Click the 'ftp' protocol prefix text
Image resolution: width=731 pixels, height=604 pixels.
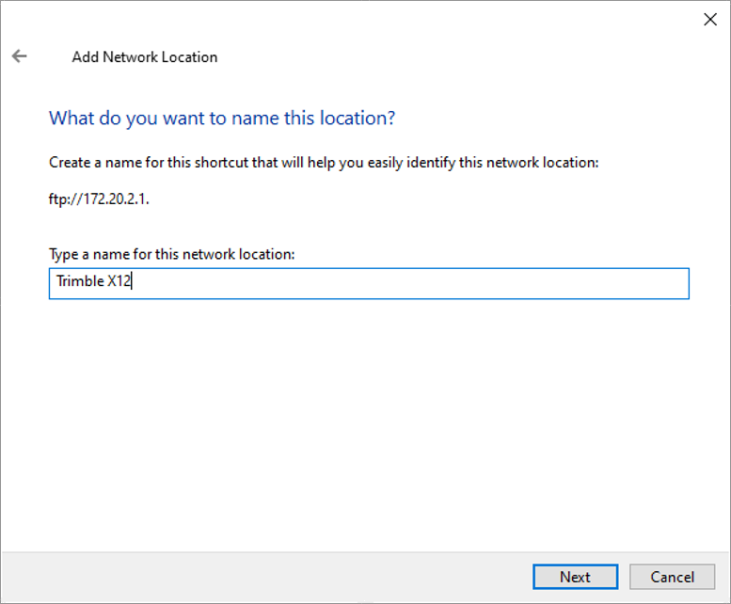pos(56,199)
